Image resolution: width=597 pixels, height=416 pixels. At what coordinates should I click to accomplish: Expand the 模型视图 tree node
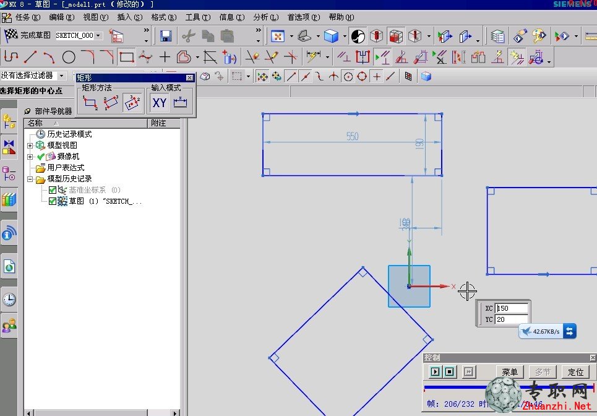click(x=30, y=145)
